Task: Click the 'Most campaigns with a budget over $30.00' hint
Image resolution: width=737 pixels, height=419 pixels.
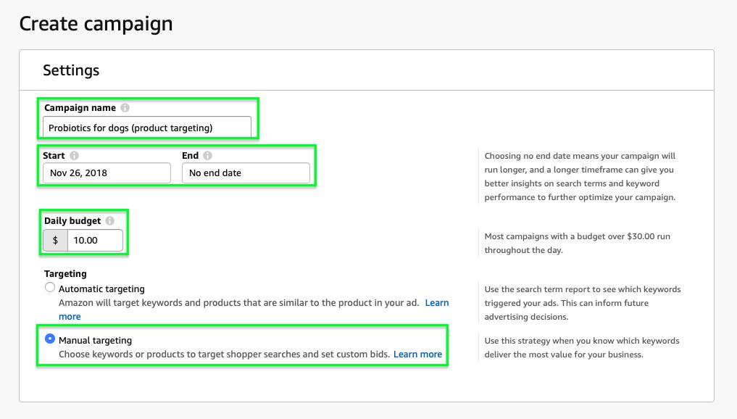Action: coord(577,243)
